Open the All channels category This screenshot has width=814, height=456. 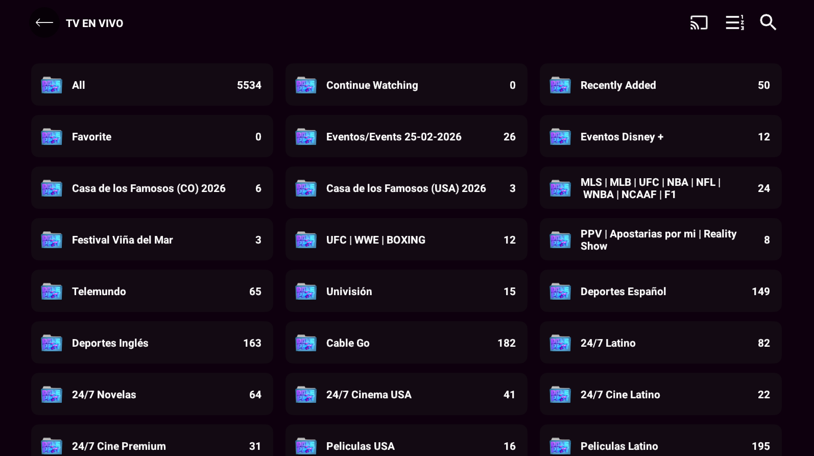pyautogui.click(x=152, y=85)
